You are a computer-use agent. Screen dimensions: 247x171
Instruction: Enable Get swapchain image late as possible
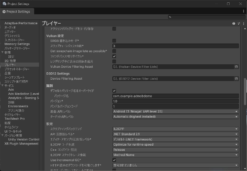(114, 51)
